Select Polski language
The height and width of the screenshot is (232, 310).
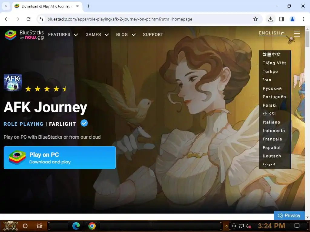[269, 105]
